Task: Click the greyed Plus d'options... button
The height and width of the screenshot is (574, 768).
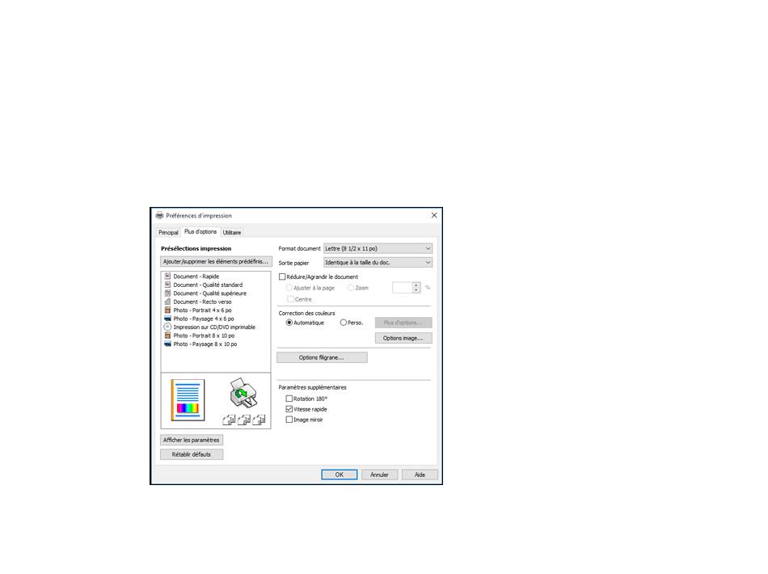Action: pos(403,323)
